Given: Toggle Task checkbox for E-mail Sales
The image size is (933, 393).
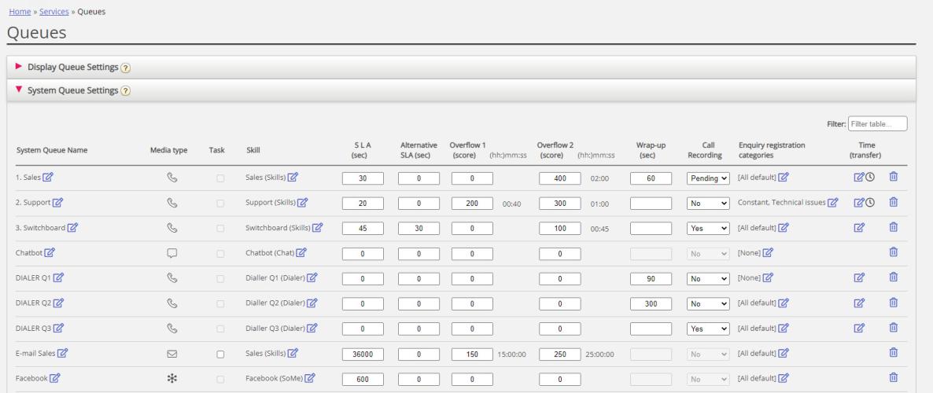Looking at the screenshot, I should [x=220, y=354].
